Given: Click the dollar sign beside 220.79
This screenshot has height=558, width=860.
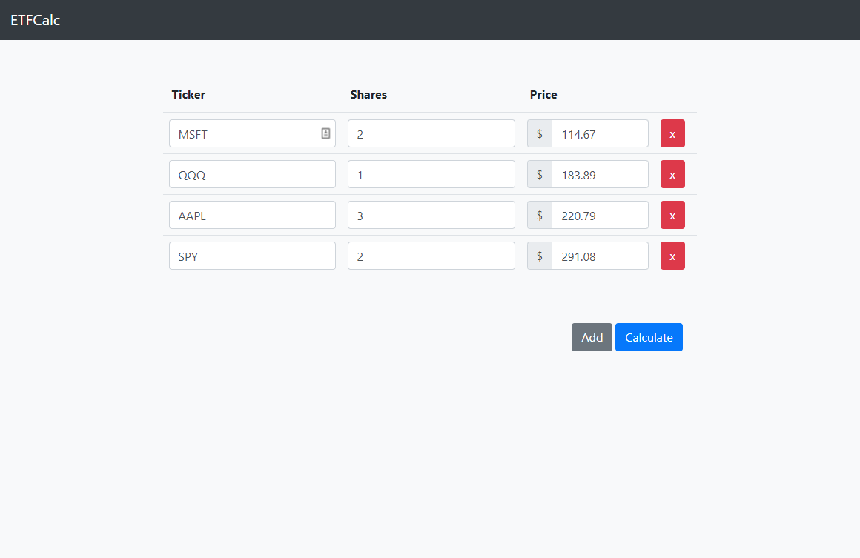Looking at the screenshot, I should (x=540, y=215).
